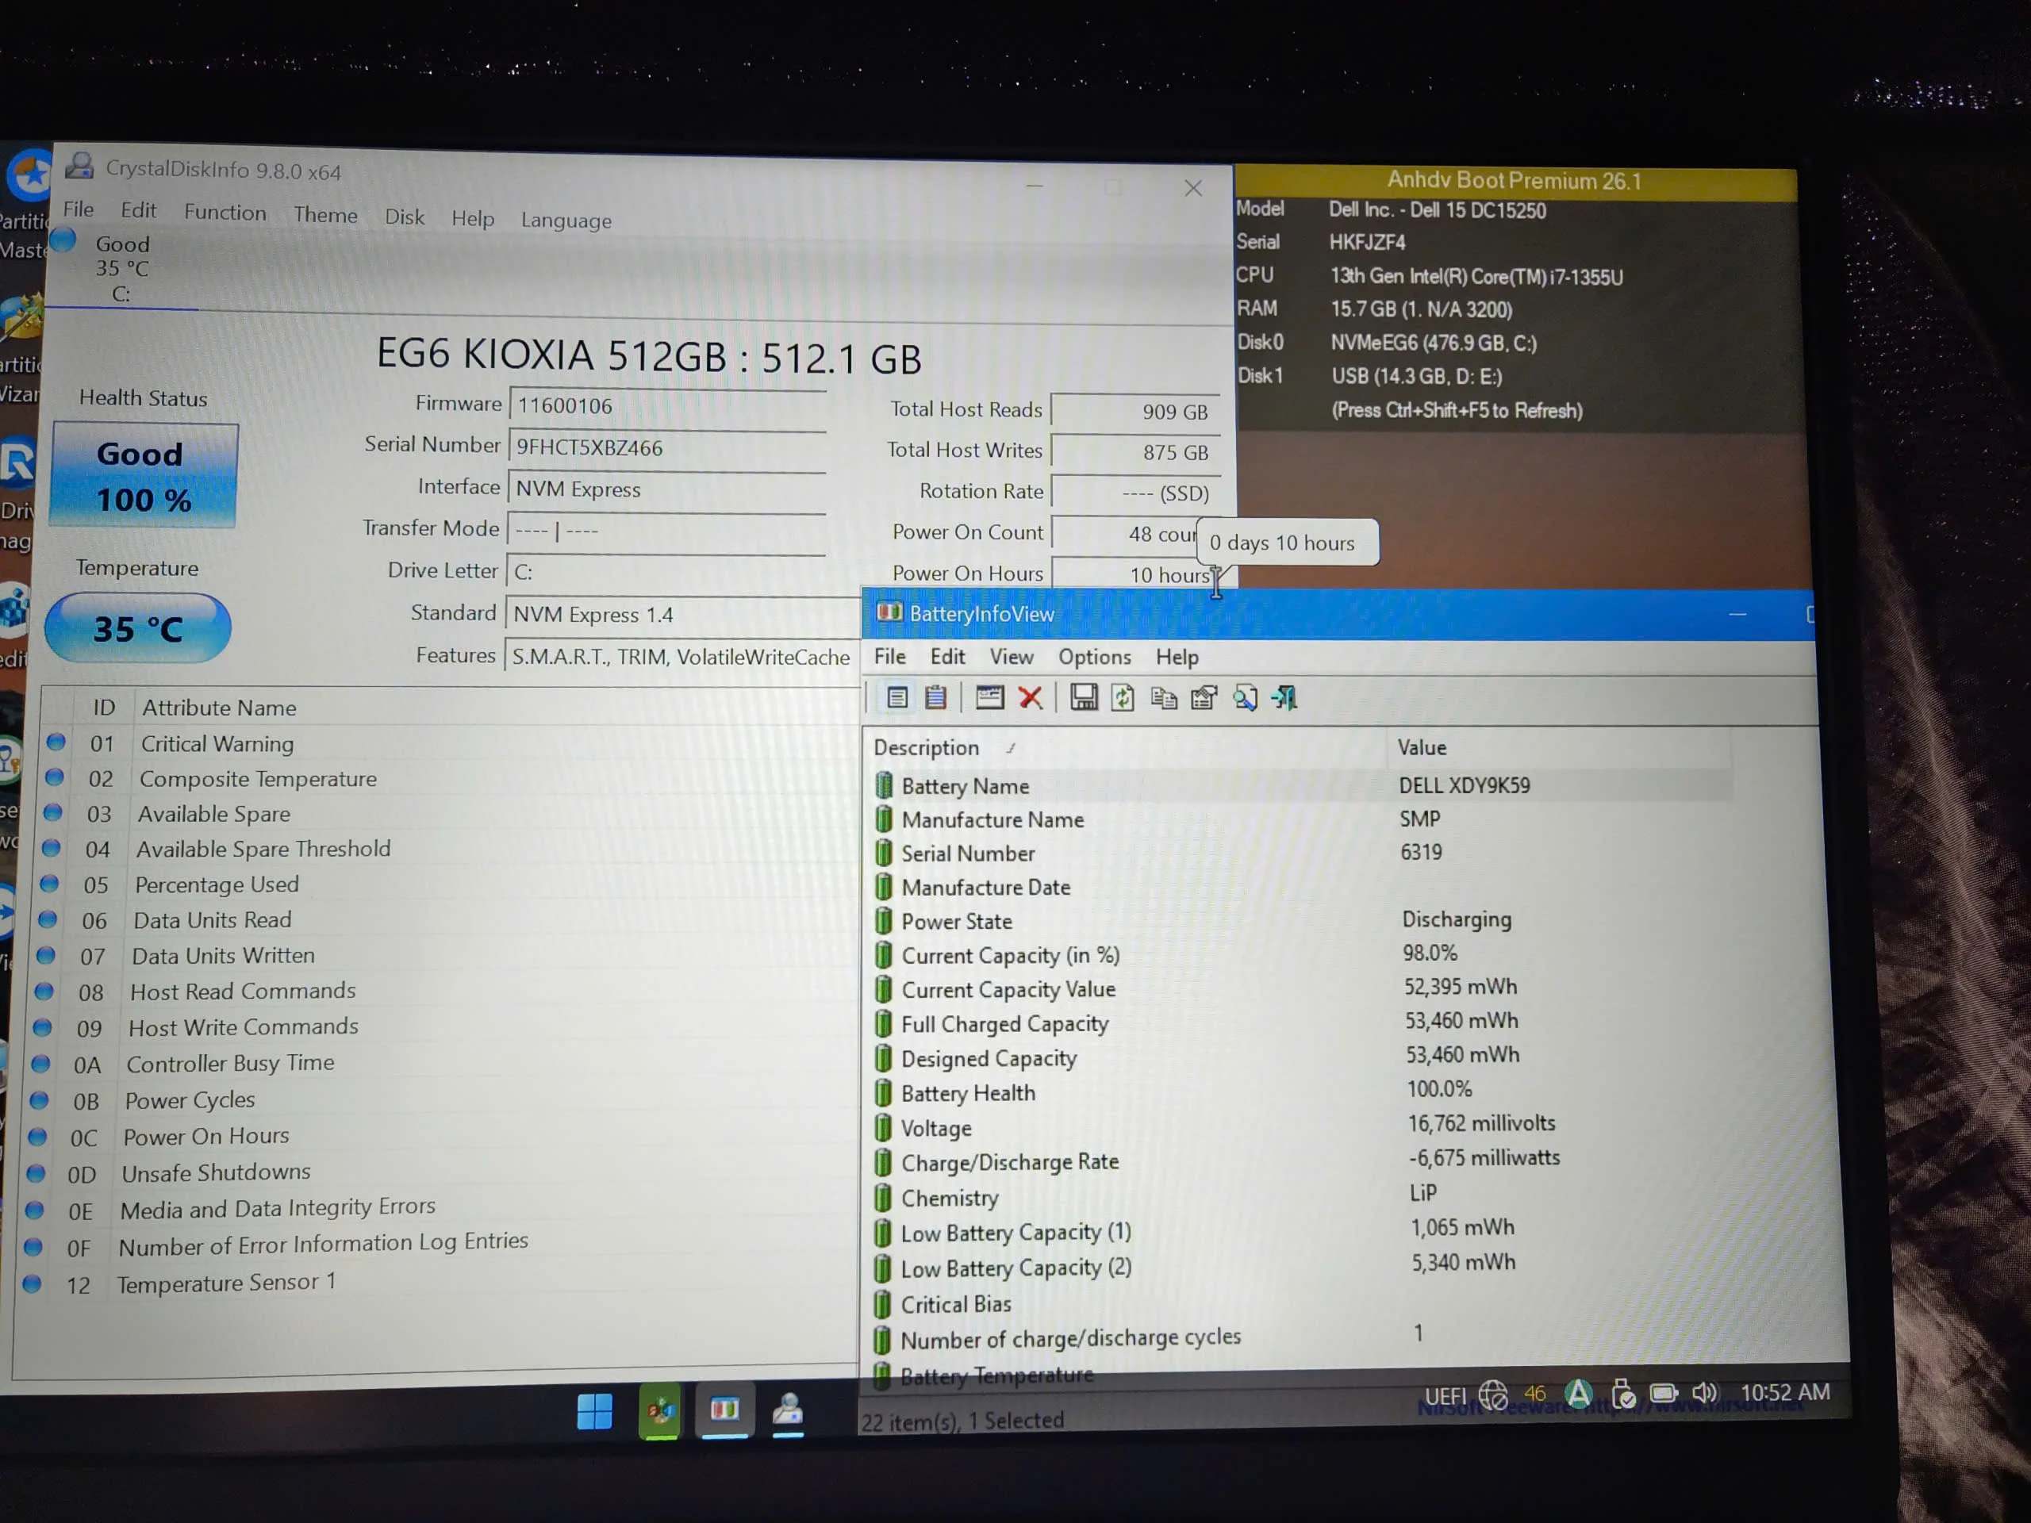This screenshot has width=2031, height=1523.
Task: Select the Controller Busy Time attribute row
Action: [x=443, y=1064]
